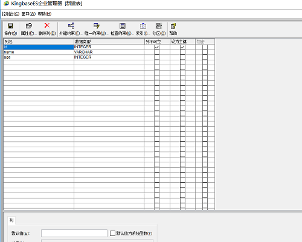
Task: Delete the column with the red X icon
Action: 47,29
